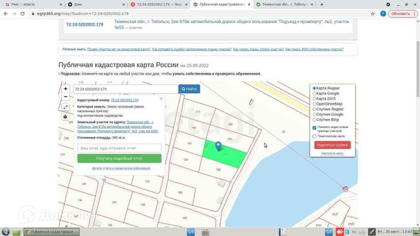The image size is (420, 236).
Task: Click the green 'Получить подробный отчет' button
Action: pos(120,158)
